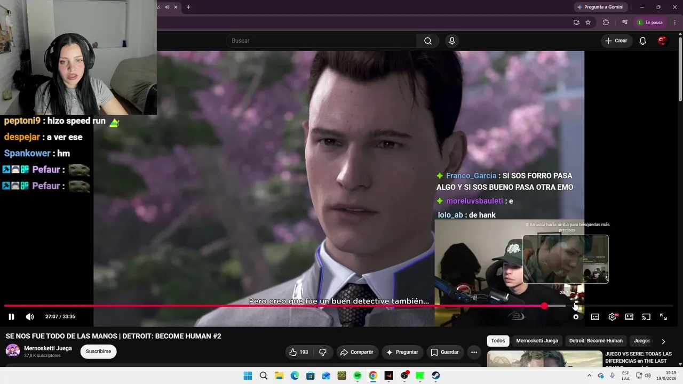
Task: Click the Preguntar button
Action: 402,352
